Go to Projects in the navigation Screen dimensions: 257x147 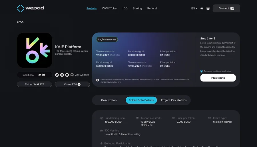point(92,8)
